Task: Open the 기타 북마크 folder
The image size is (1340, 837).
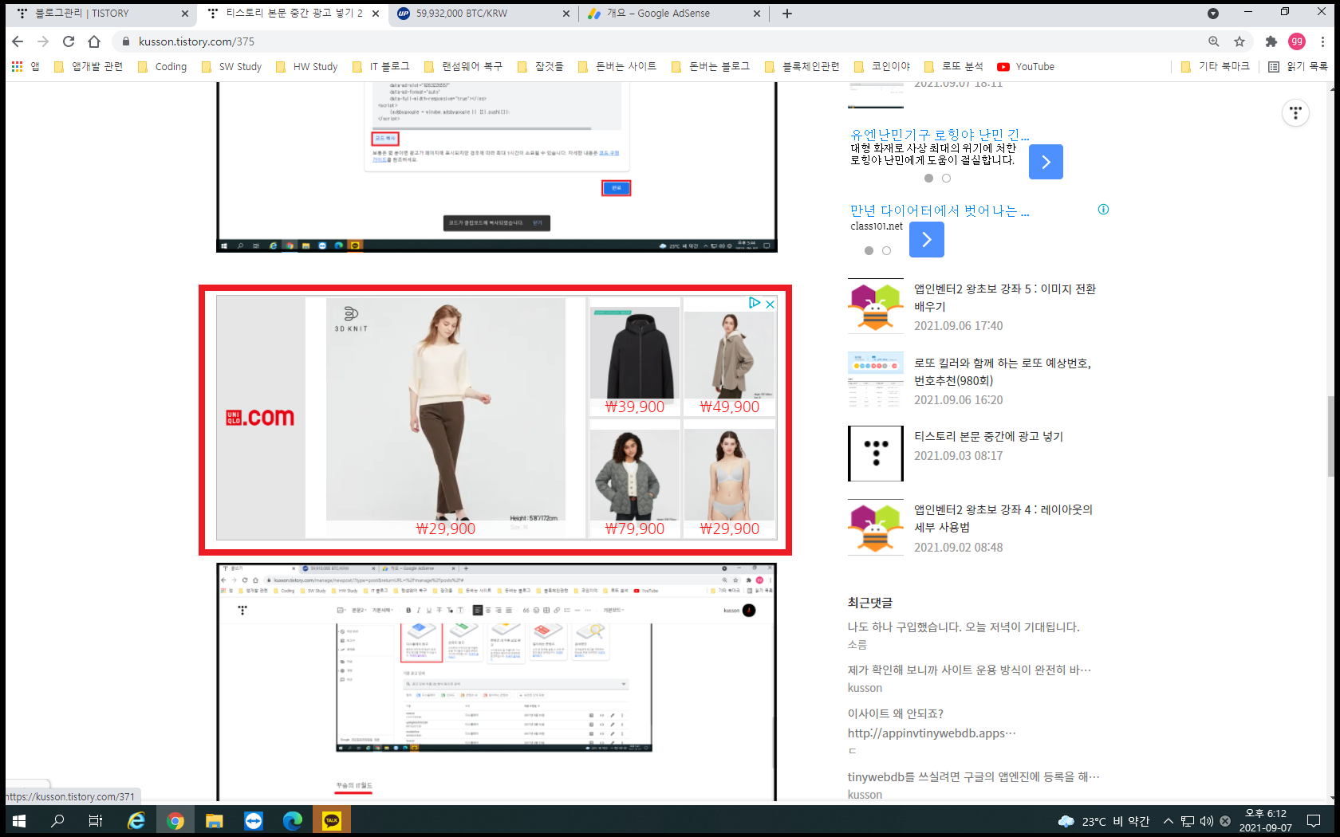Action: tap(1216, 67)
